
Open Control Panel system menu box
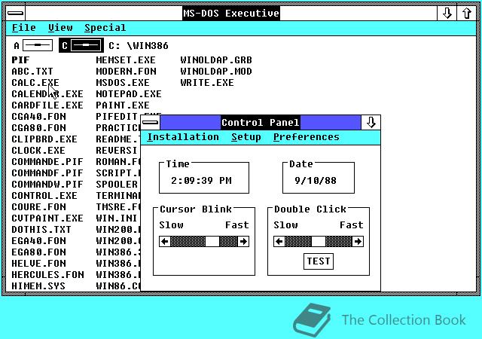[151, 123]
